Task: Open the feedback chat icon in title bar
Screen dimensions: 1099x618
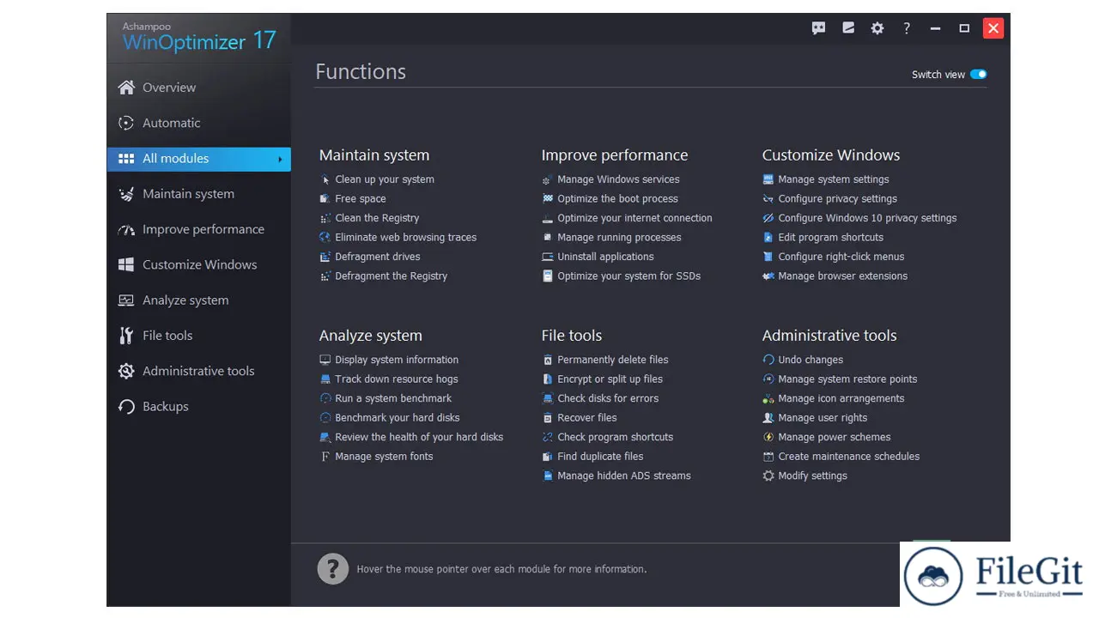Action: click(x=819, y=28)
